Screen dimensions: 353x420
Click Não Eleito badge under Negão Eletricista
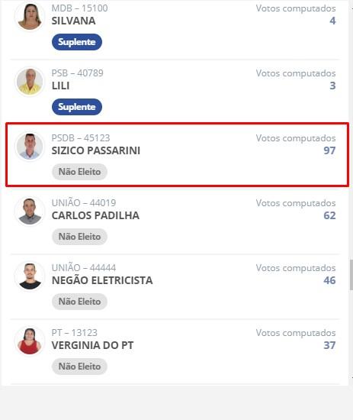pos(79,302)
